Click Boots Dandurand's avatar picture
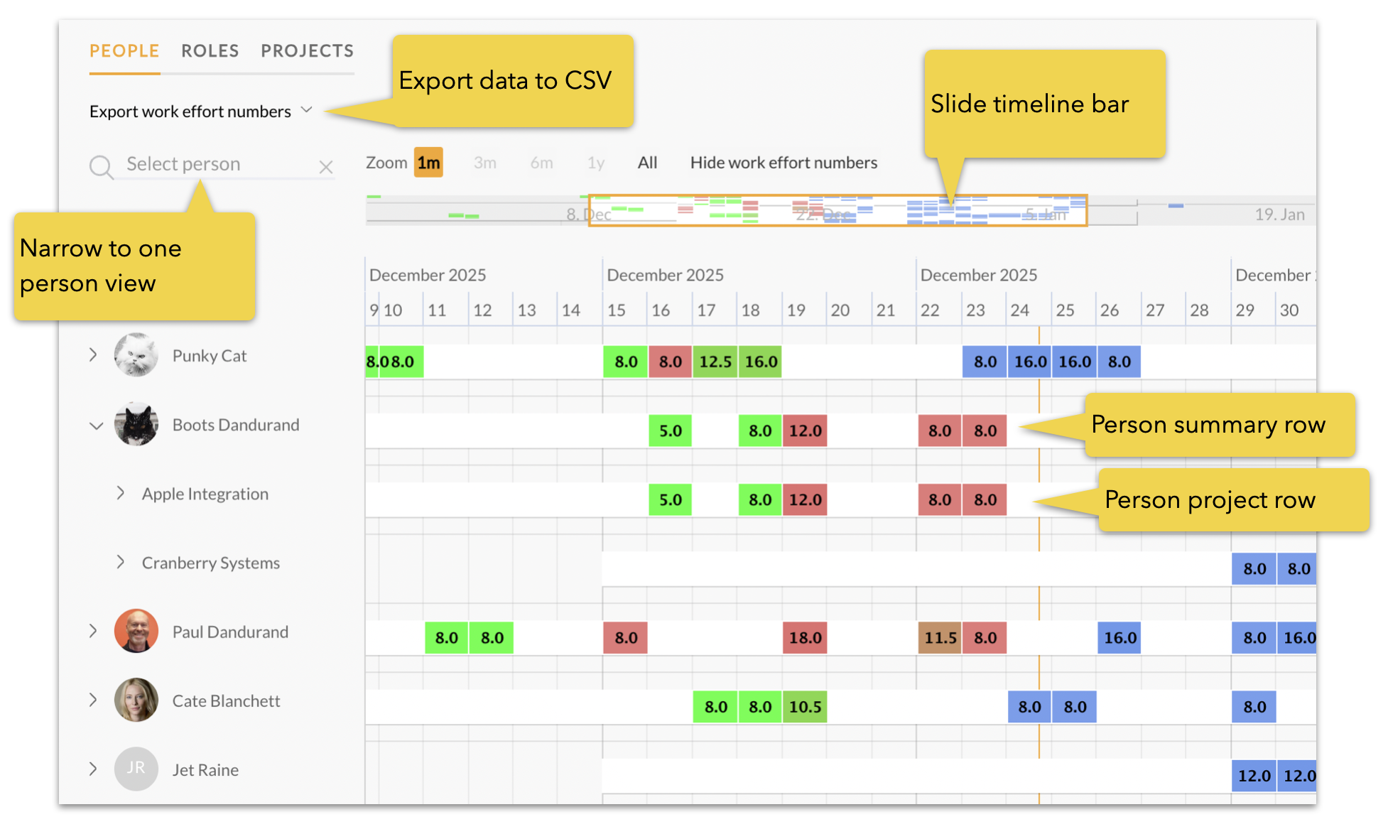 pos(136,424)
